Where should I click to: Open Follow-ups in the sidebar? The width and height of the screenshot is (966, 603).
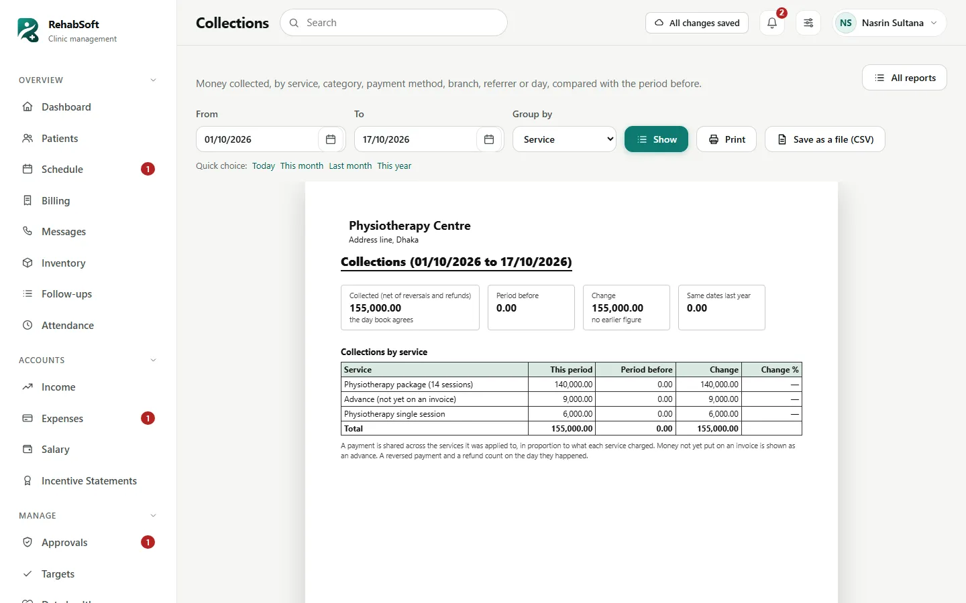[89, 293]
